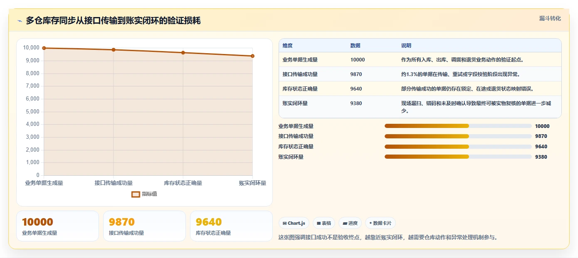Select the 维度 column header

[288, 46]
